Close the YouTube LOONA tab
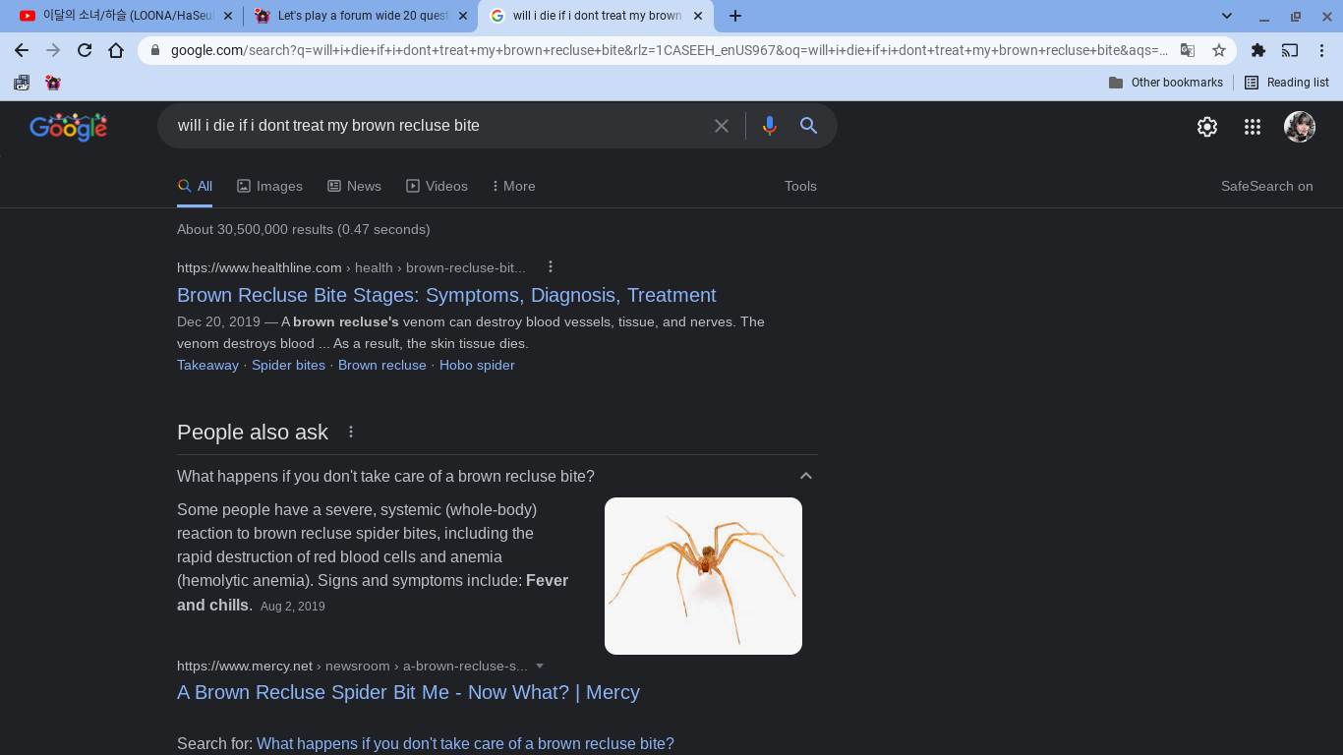 228,16
